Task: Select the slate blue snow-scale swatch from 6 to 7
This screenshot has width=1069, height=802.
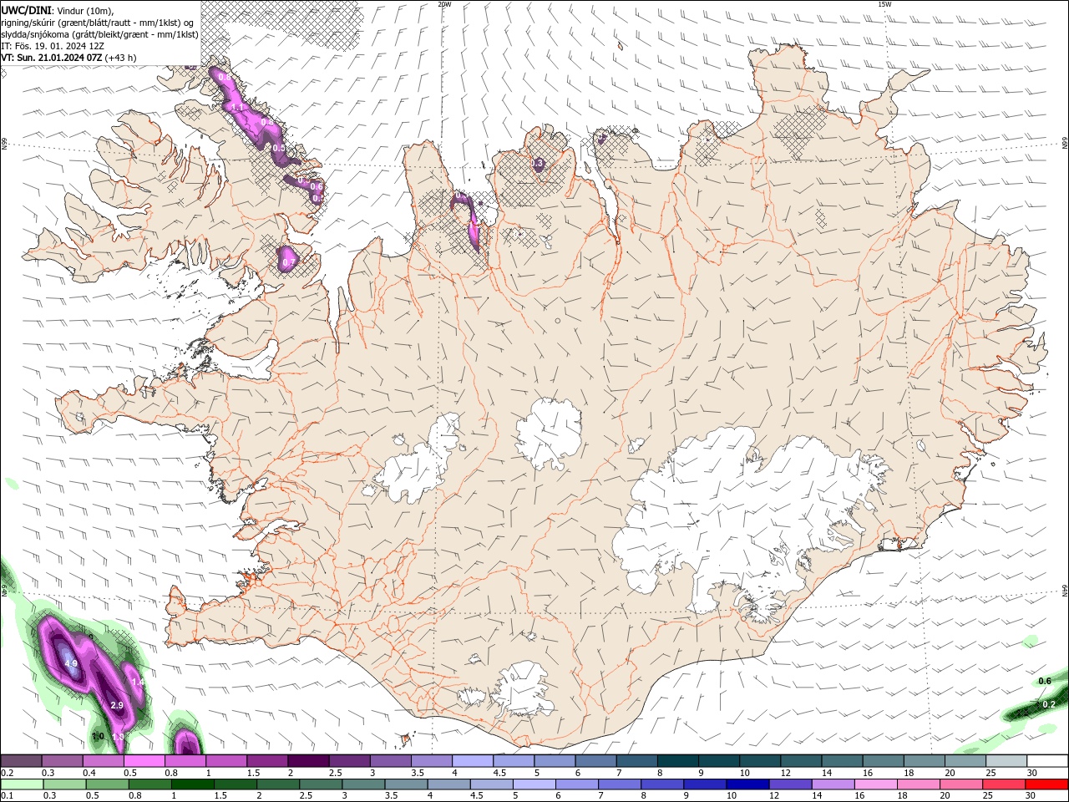Action: (596, 760)
